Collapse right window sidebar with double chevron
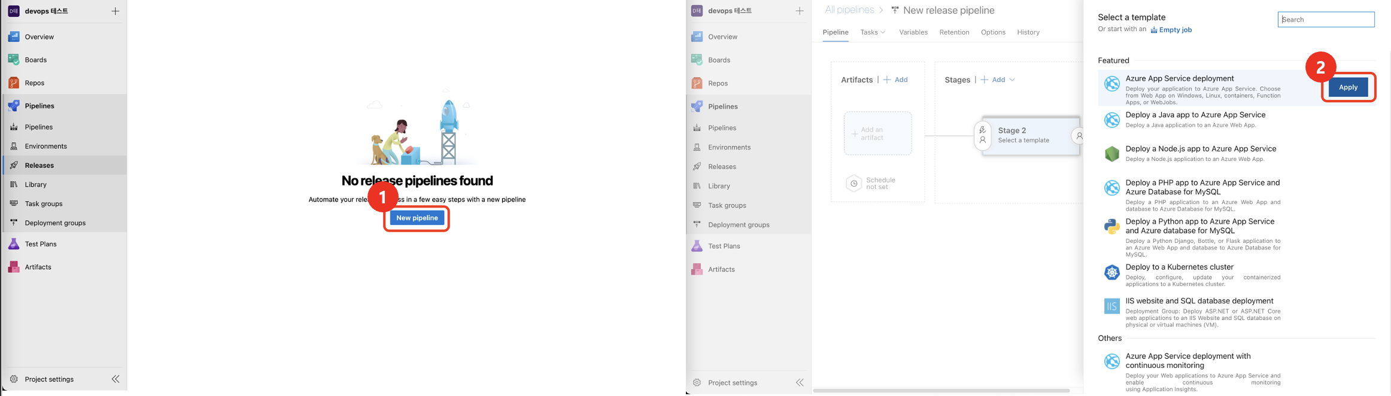Image resolution: width=1391 pixels, height=396 pixels. 800,382
